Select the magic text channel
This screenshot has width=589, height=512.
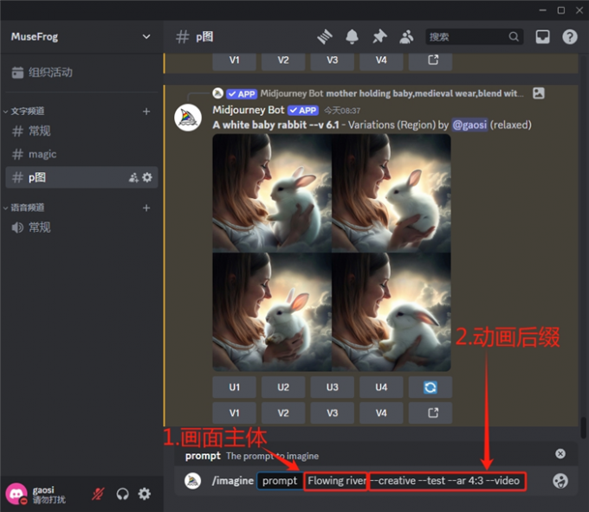click(81, 154)
